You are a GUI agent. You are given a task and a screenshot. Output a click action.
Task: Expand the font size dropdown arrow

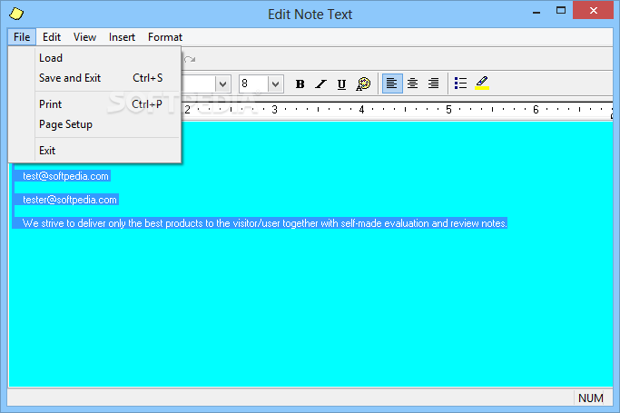coord(276,84)
